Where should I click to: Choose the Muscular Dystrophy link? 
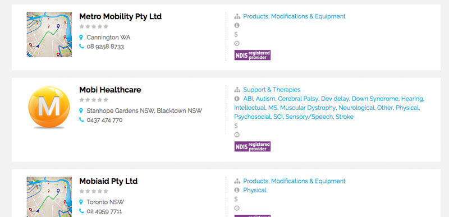(308, 108)
